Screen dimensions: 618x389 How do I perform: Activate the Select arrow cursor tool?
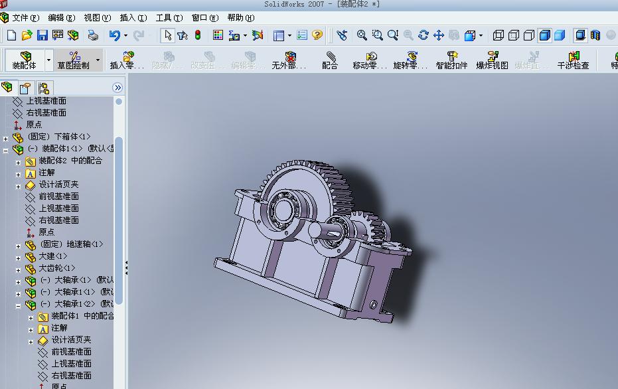pyautogui.click(x=168, y=35)
